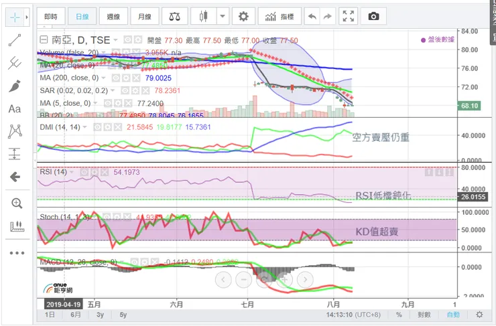Hide the SAR indicator
Viewport: 496px width, 326px height.
125,90
